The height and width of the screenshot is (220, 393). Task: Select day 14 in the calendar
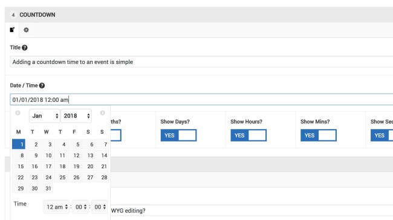[103, 156]
